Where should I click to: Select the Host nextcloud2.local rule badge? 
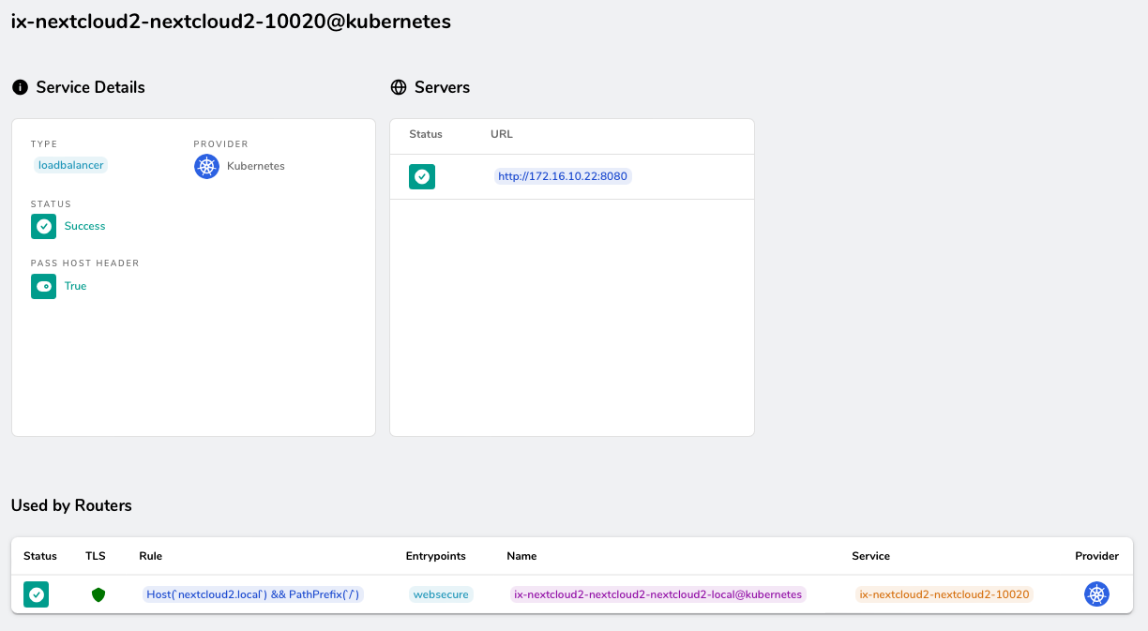coord(253,594)
